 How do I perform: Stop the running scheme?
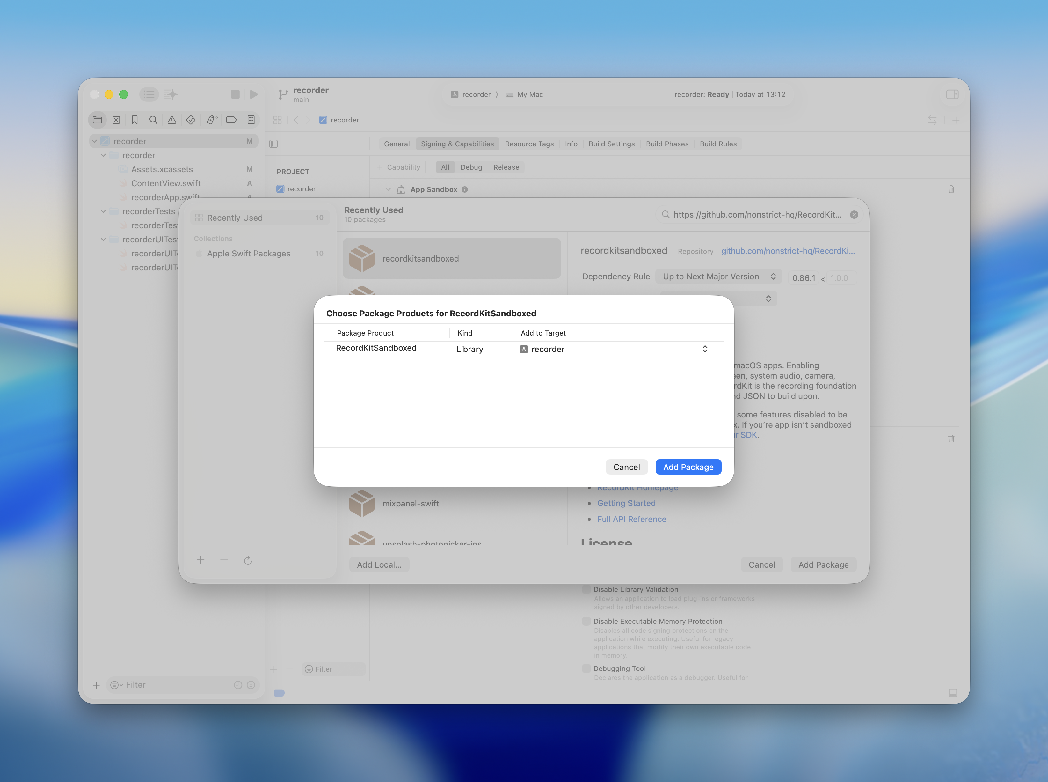point(235,94)
